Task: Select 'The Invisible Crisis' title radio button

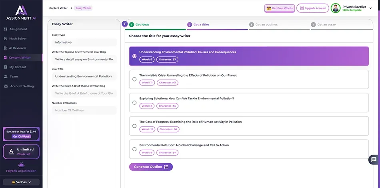Action: pos(134,79)
